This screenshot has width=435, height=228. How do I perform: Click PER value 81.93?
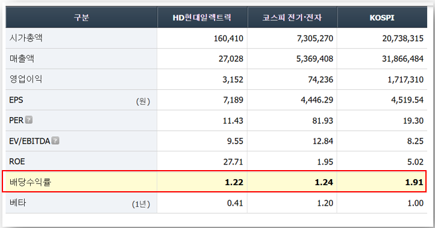323,121
